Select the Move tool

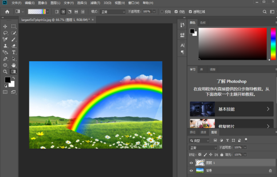point(5,26)
